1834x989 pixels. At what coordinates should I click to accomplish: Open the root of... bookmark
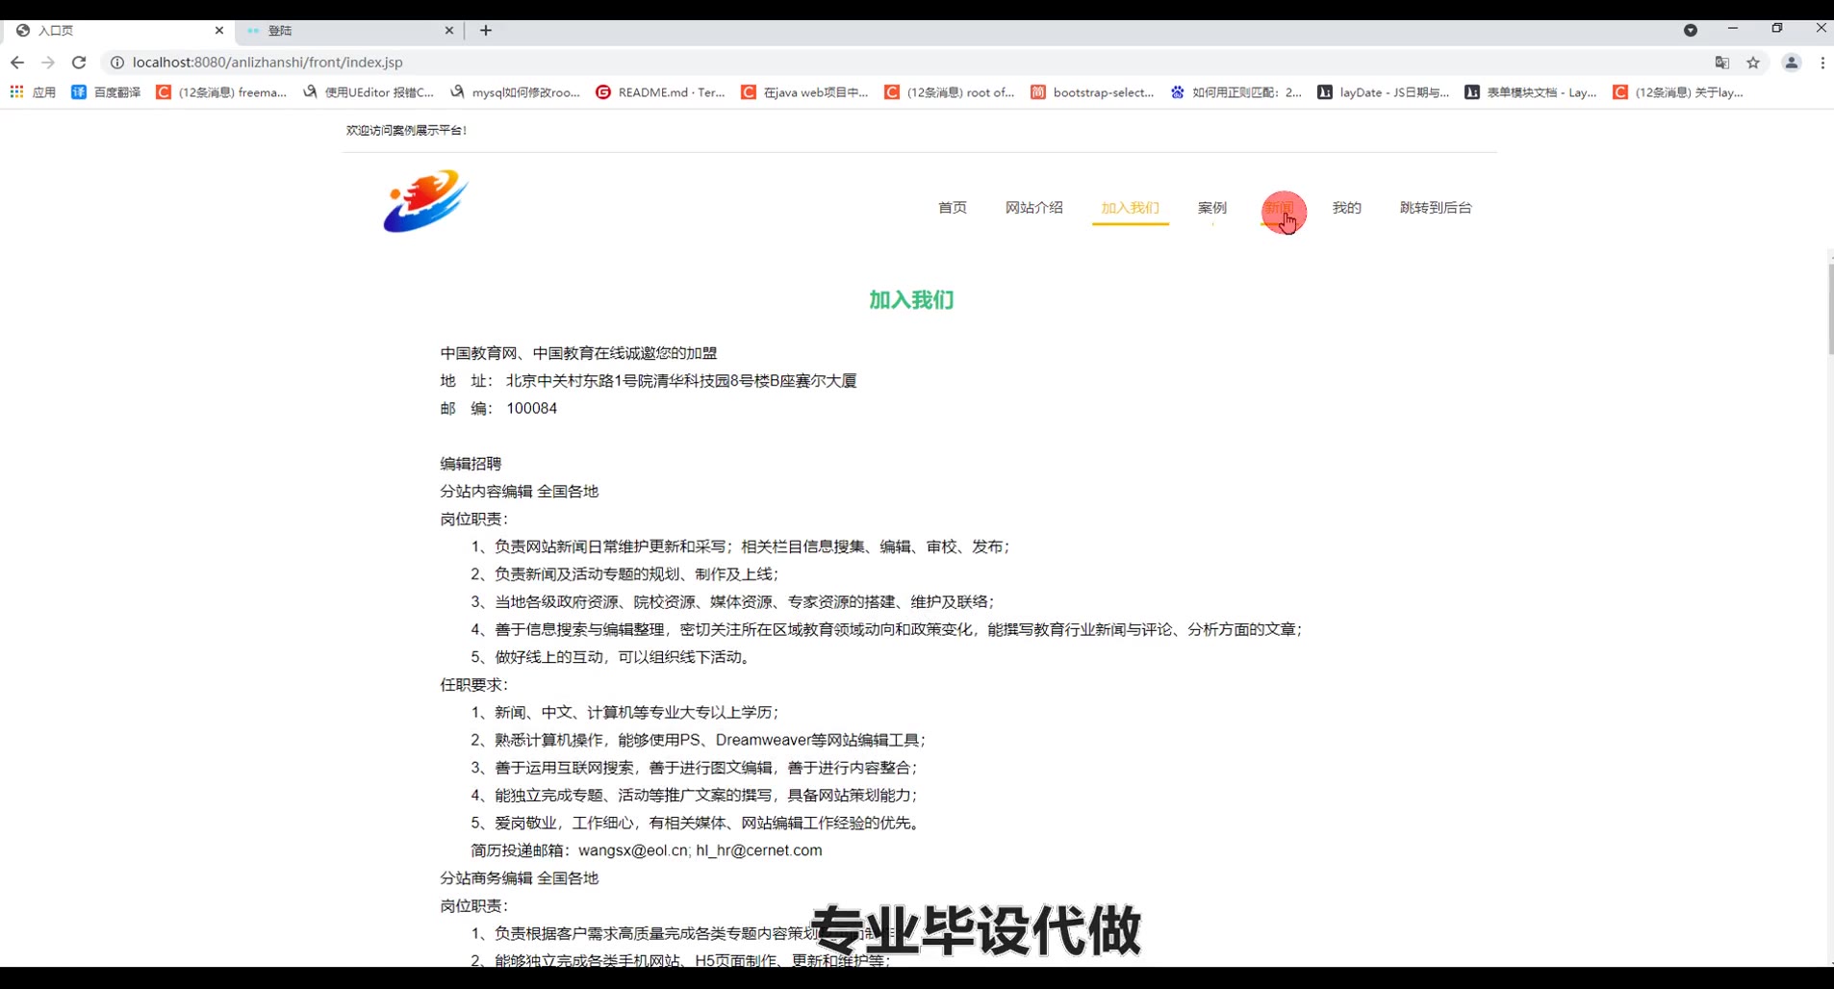click(950, 92)
